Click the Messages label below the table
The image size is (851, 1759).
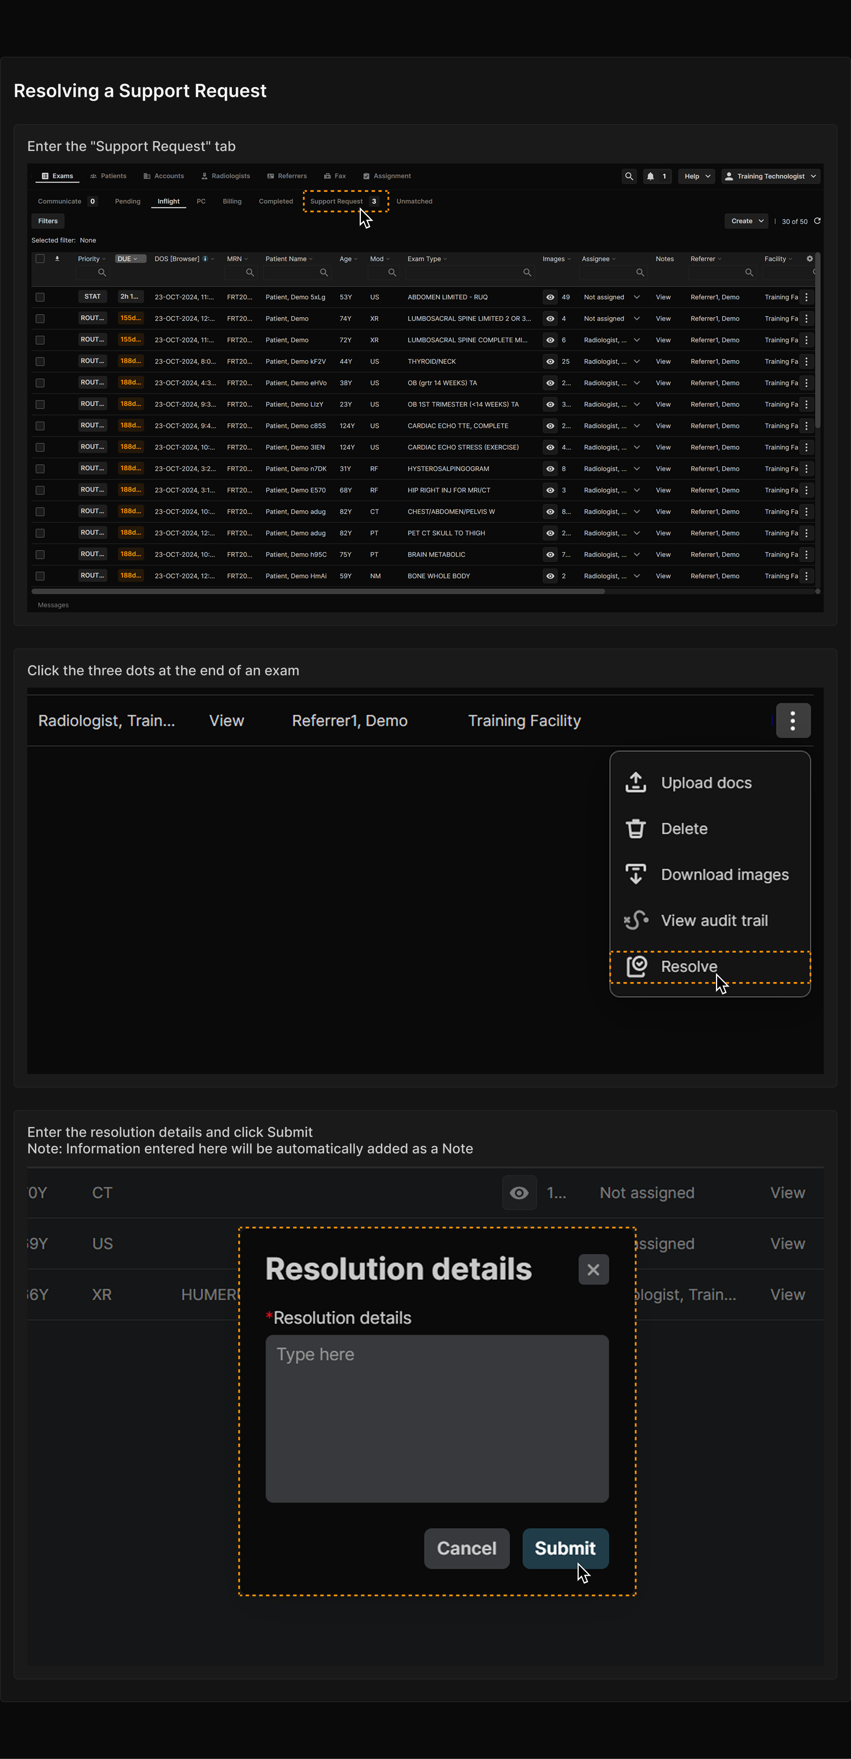[x=53, y=605]
